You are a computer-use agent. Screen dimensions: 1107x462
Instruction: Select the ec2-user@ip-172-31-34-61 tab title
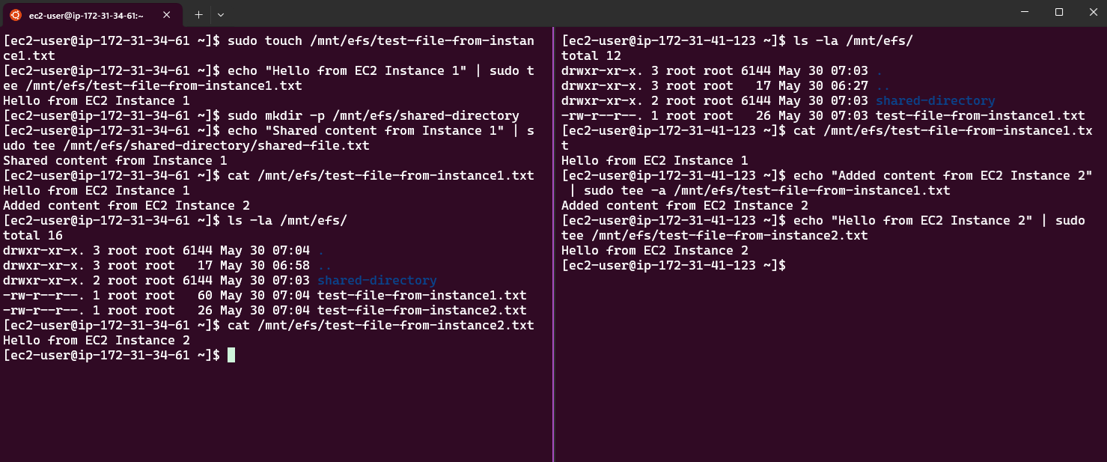(86, 15)
